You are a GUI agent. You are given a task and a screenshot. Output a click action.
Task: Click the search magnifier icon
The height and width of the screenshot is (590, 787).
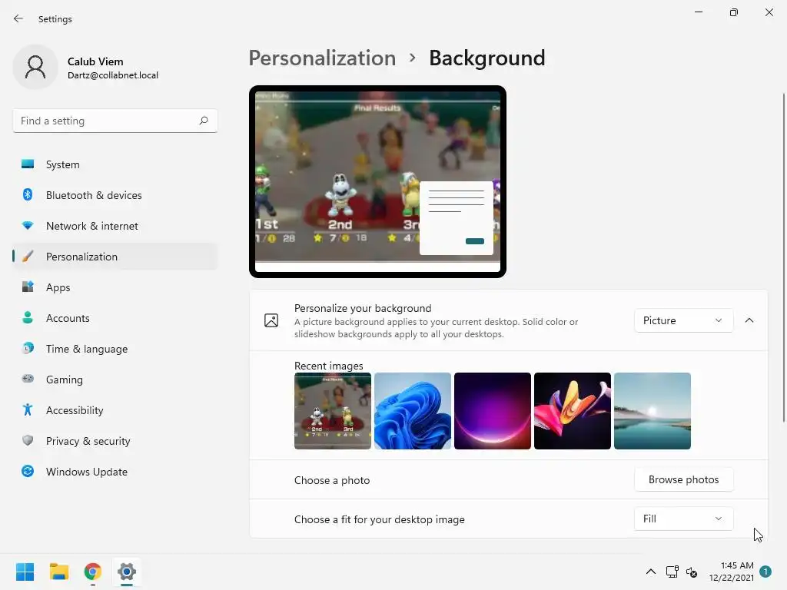click(x=203, y=121)
